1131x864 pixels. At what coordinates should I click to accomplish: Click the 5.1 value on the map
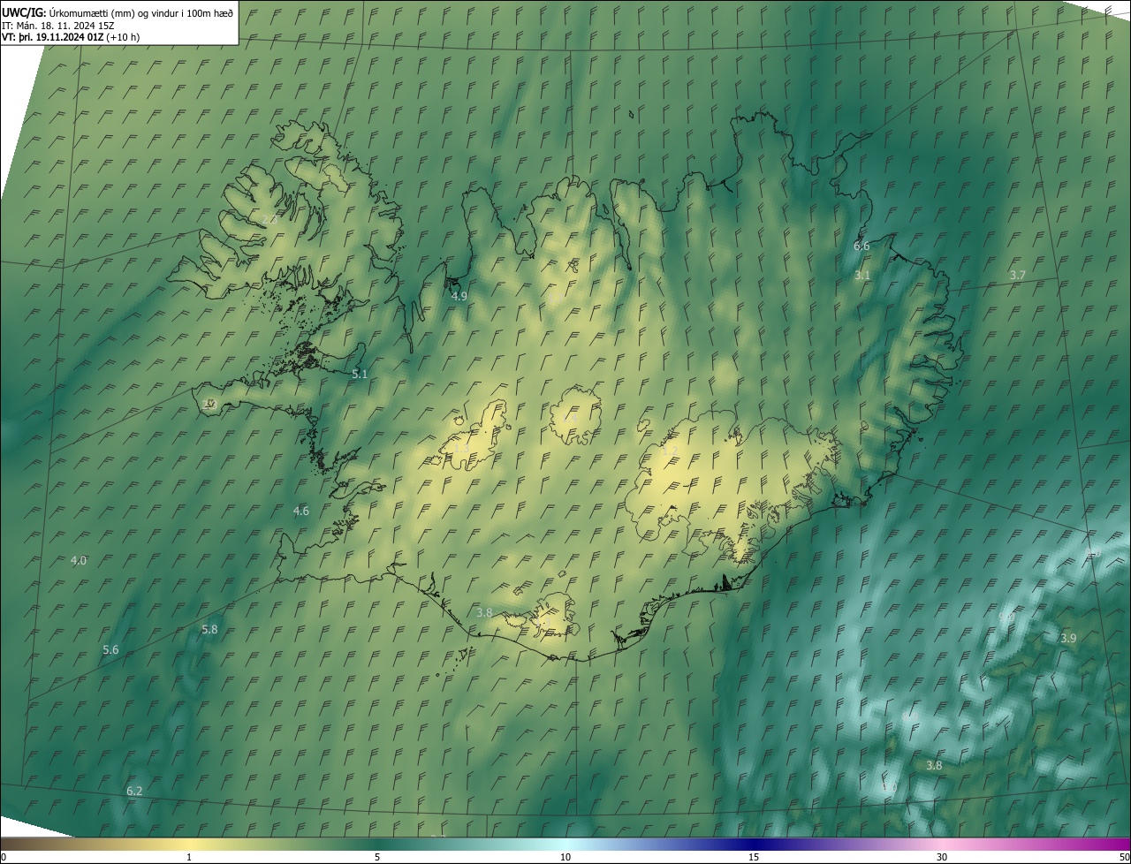click(x=360, y=375)
